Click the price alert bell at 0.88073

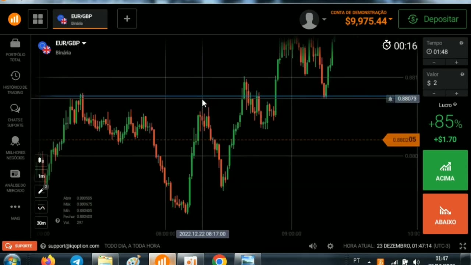(x=390, y=99)
